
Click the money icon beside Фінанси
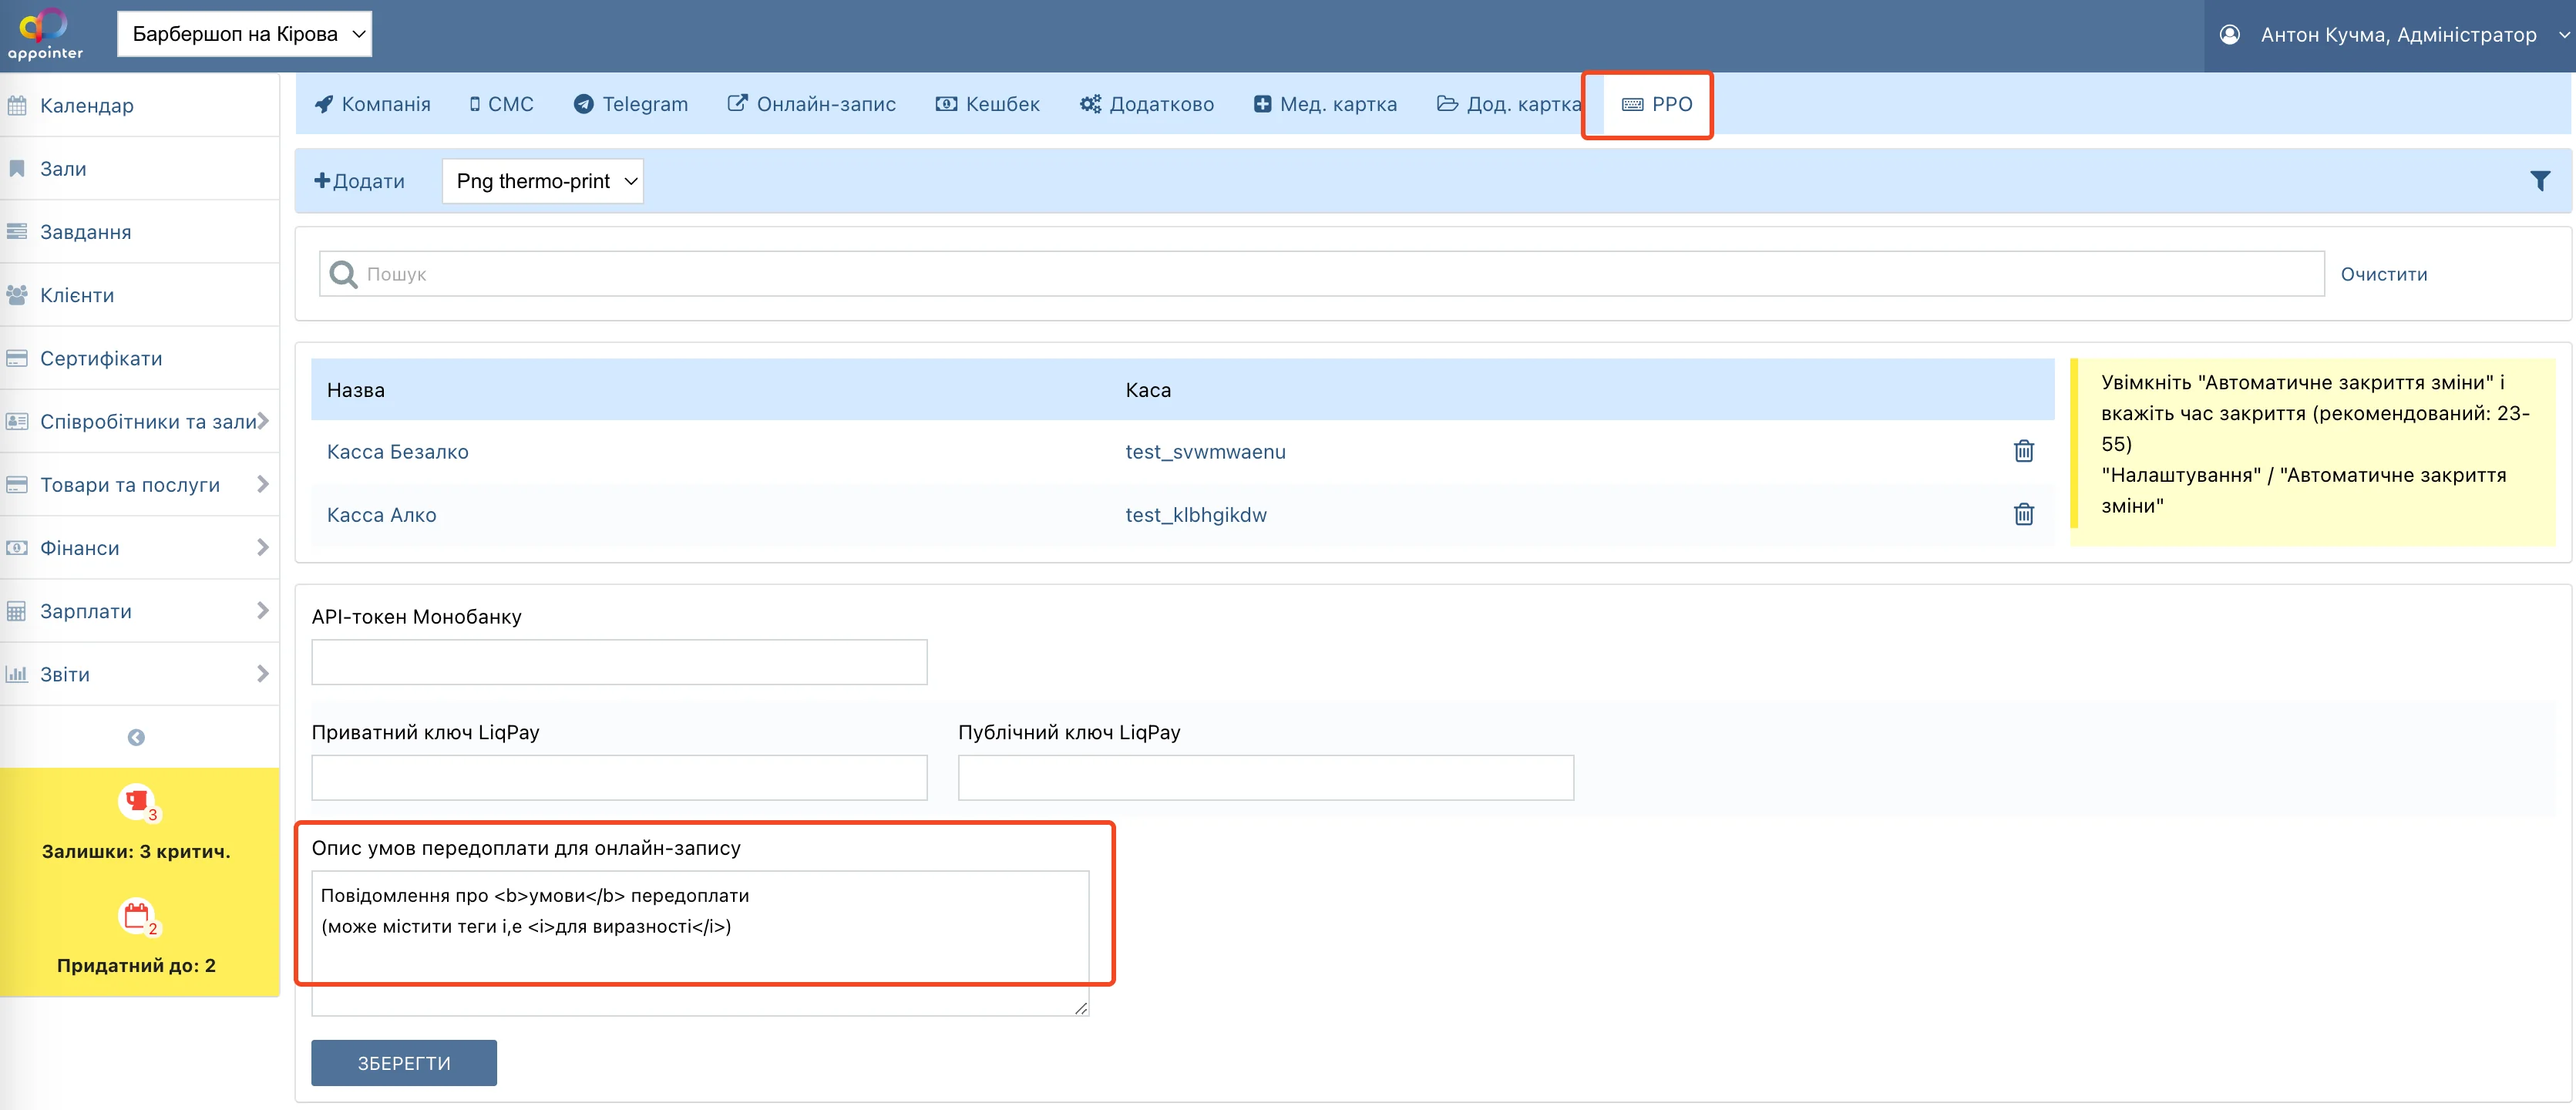tap(17, 547)
